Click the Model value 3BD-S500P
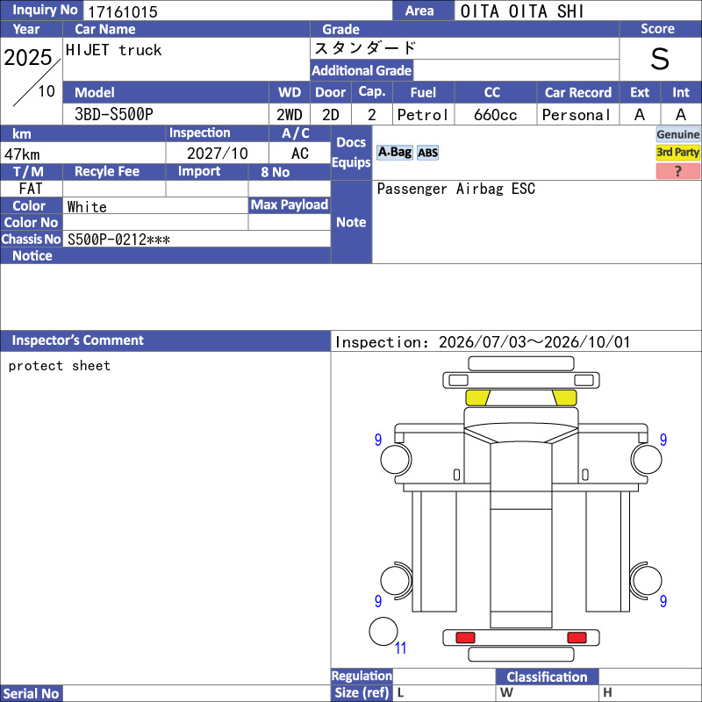This screenshot has width=702, height=702. [x=114, y=115]
